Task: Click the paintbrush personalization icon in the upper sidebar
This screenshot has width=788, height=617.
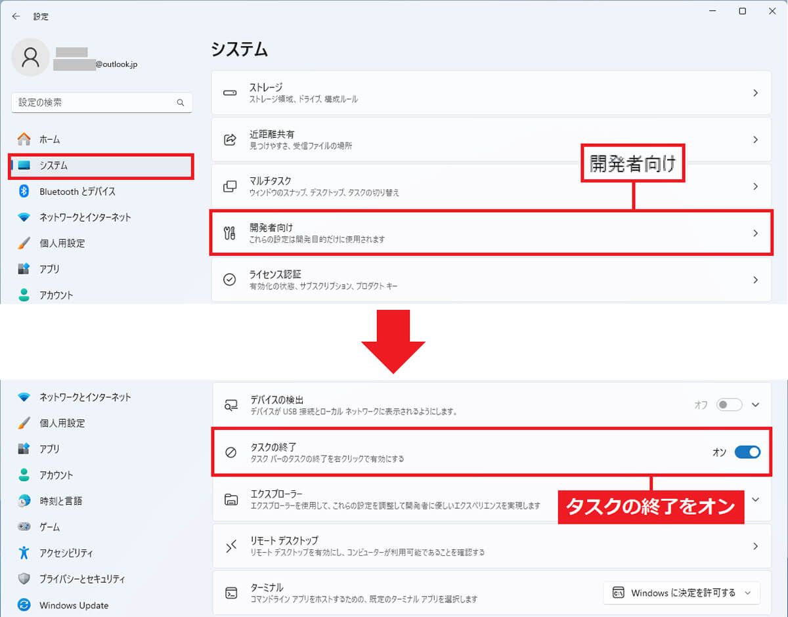Action: tap(24, 243)
